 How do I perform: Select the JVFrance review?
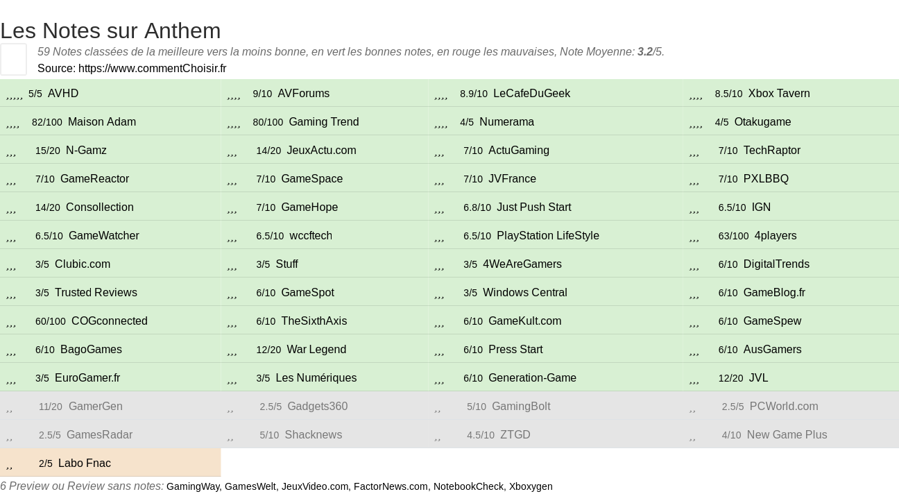512,179
